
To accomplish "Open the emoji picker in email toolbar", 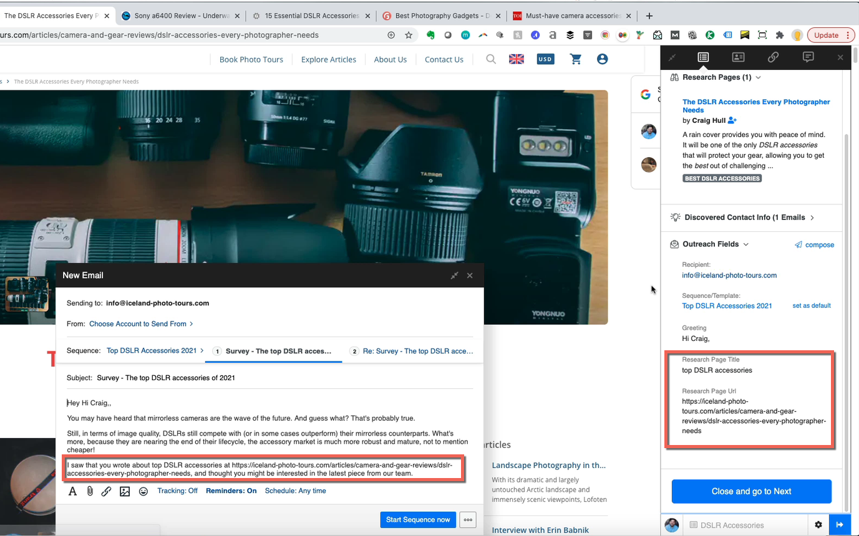I will point(143,491).
